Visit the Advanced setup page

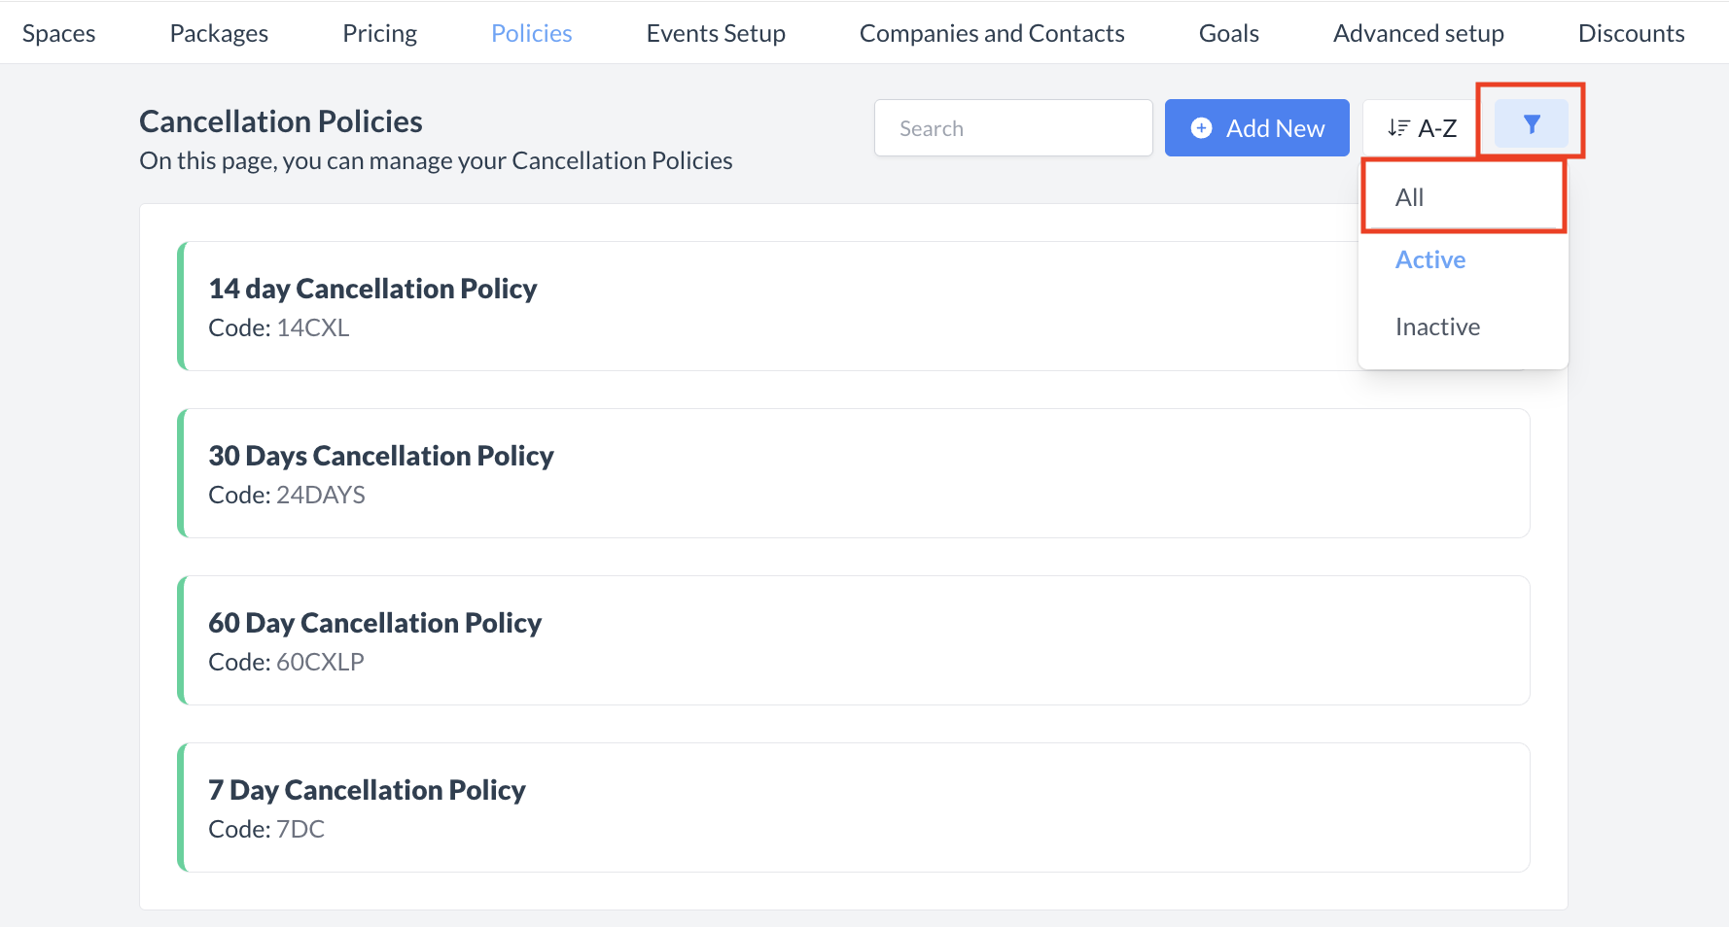pos(1418,32)
